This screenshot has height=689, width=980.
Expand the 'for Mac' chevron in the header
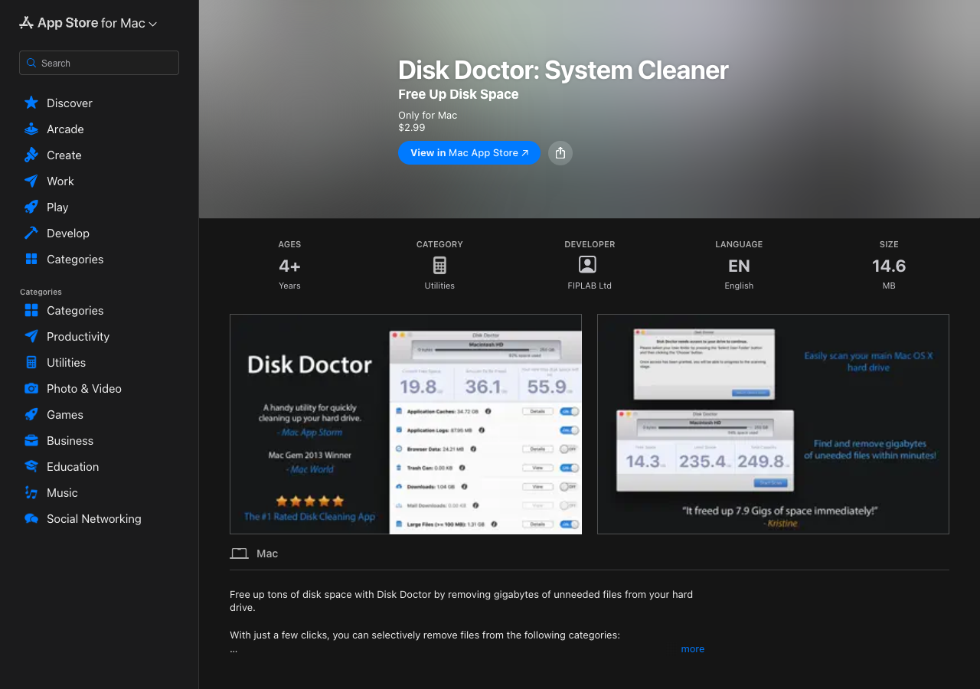tap(152, 23)
